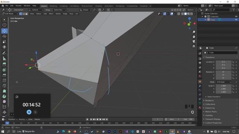Enable face select mode
Viewport: 239px width, 134px height.
pos(27,14)
